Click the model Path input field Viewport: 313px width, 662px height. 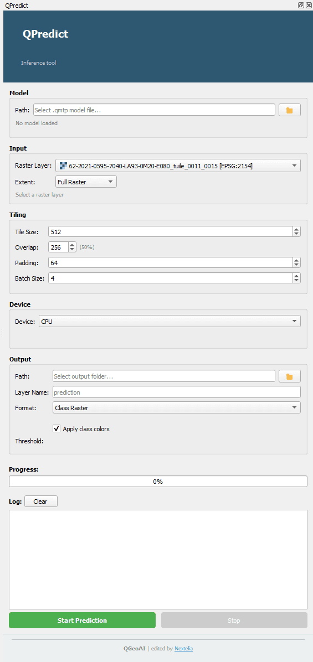(154, 110)
